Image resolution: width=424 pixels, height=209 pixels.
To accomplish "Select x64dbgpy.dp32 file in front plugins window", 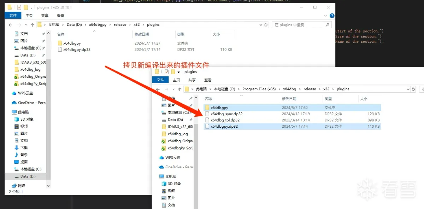I will click(x=292, y=126).
